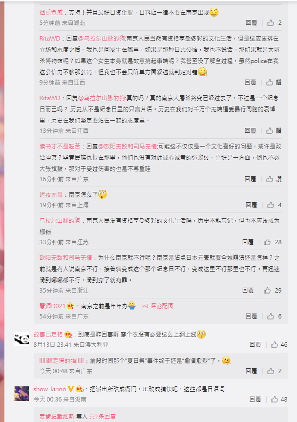Open show_kirino's profile avatar
Viewport: 297px width, 422px height.
click(x=21, y=394)
